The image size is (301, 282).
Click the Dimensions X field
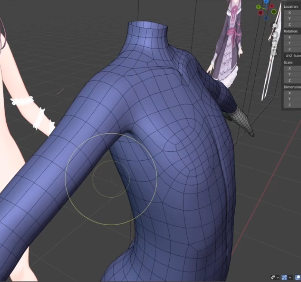[292, 93]
